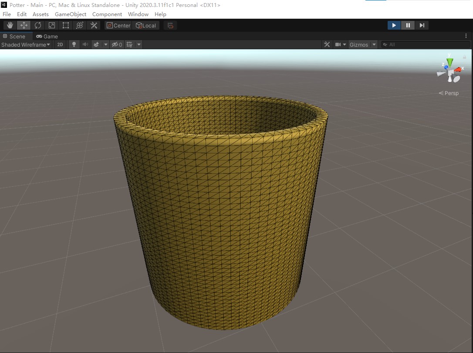Open the File menu
Screen dimensions: 473x353
[x=7, y=14]
